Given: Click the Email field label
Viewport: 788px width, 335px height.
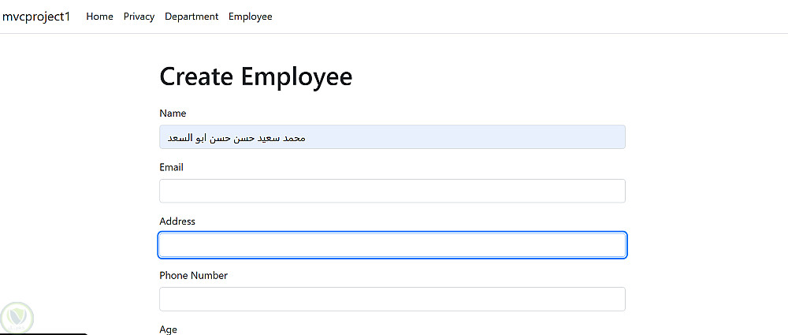Looking at the screenshot, I should coord(171,167).
